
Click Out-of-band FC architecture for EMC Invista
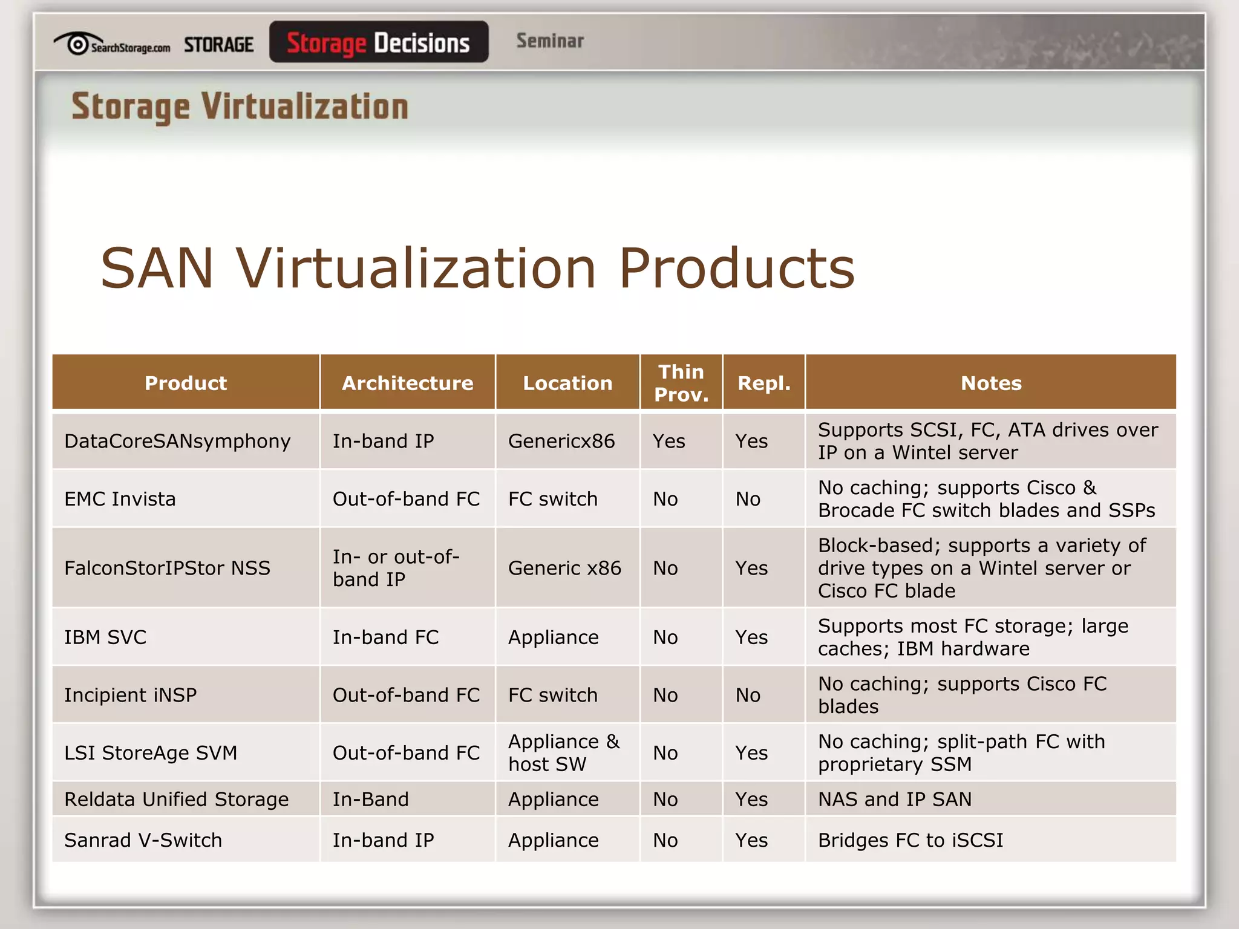click(x=408, y=499)
